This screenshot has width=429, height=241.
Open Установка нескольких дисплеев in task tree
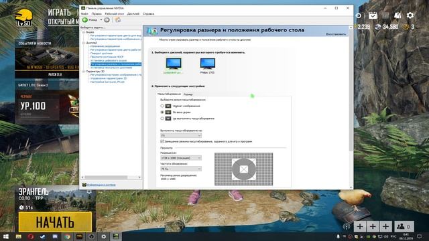[x=111, y=68]
